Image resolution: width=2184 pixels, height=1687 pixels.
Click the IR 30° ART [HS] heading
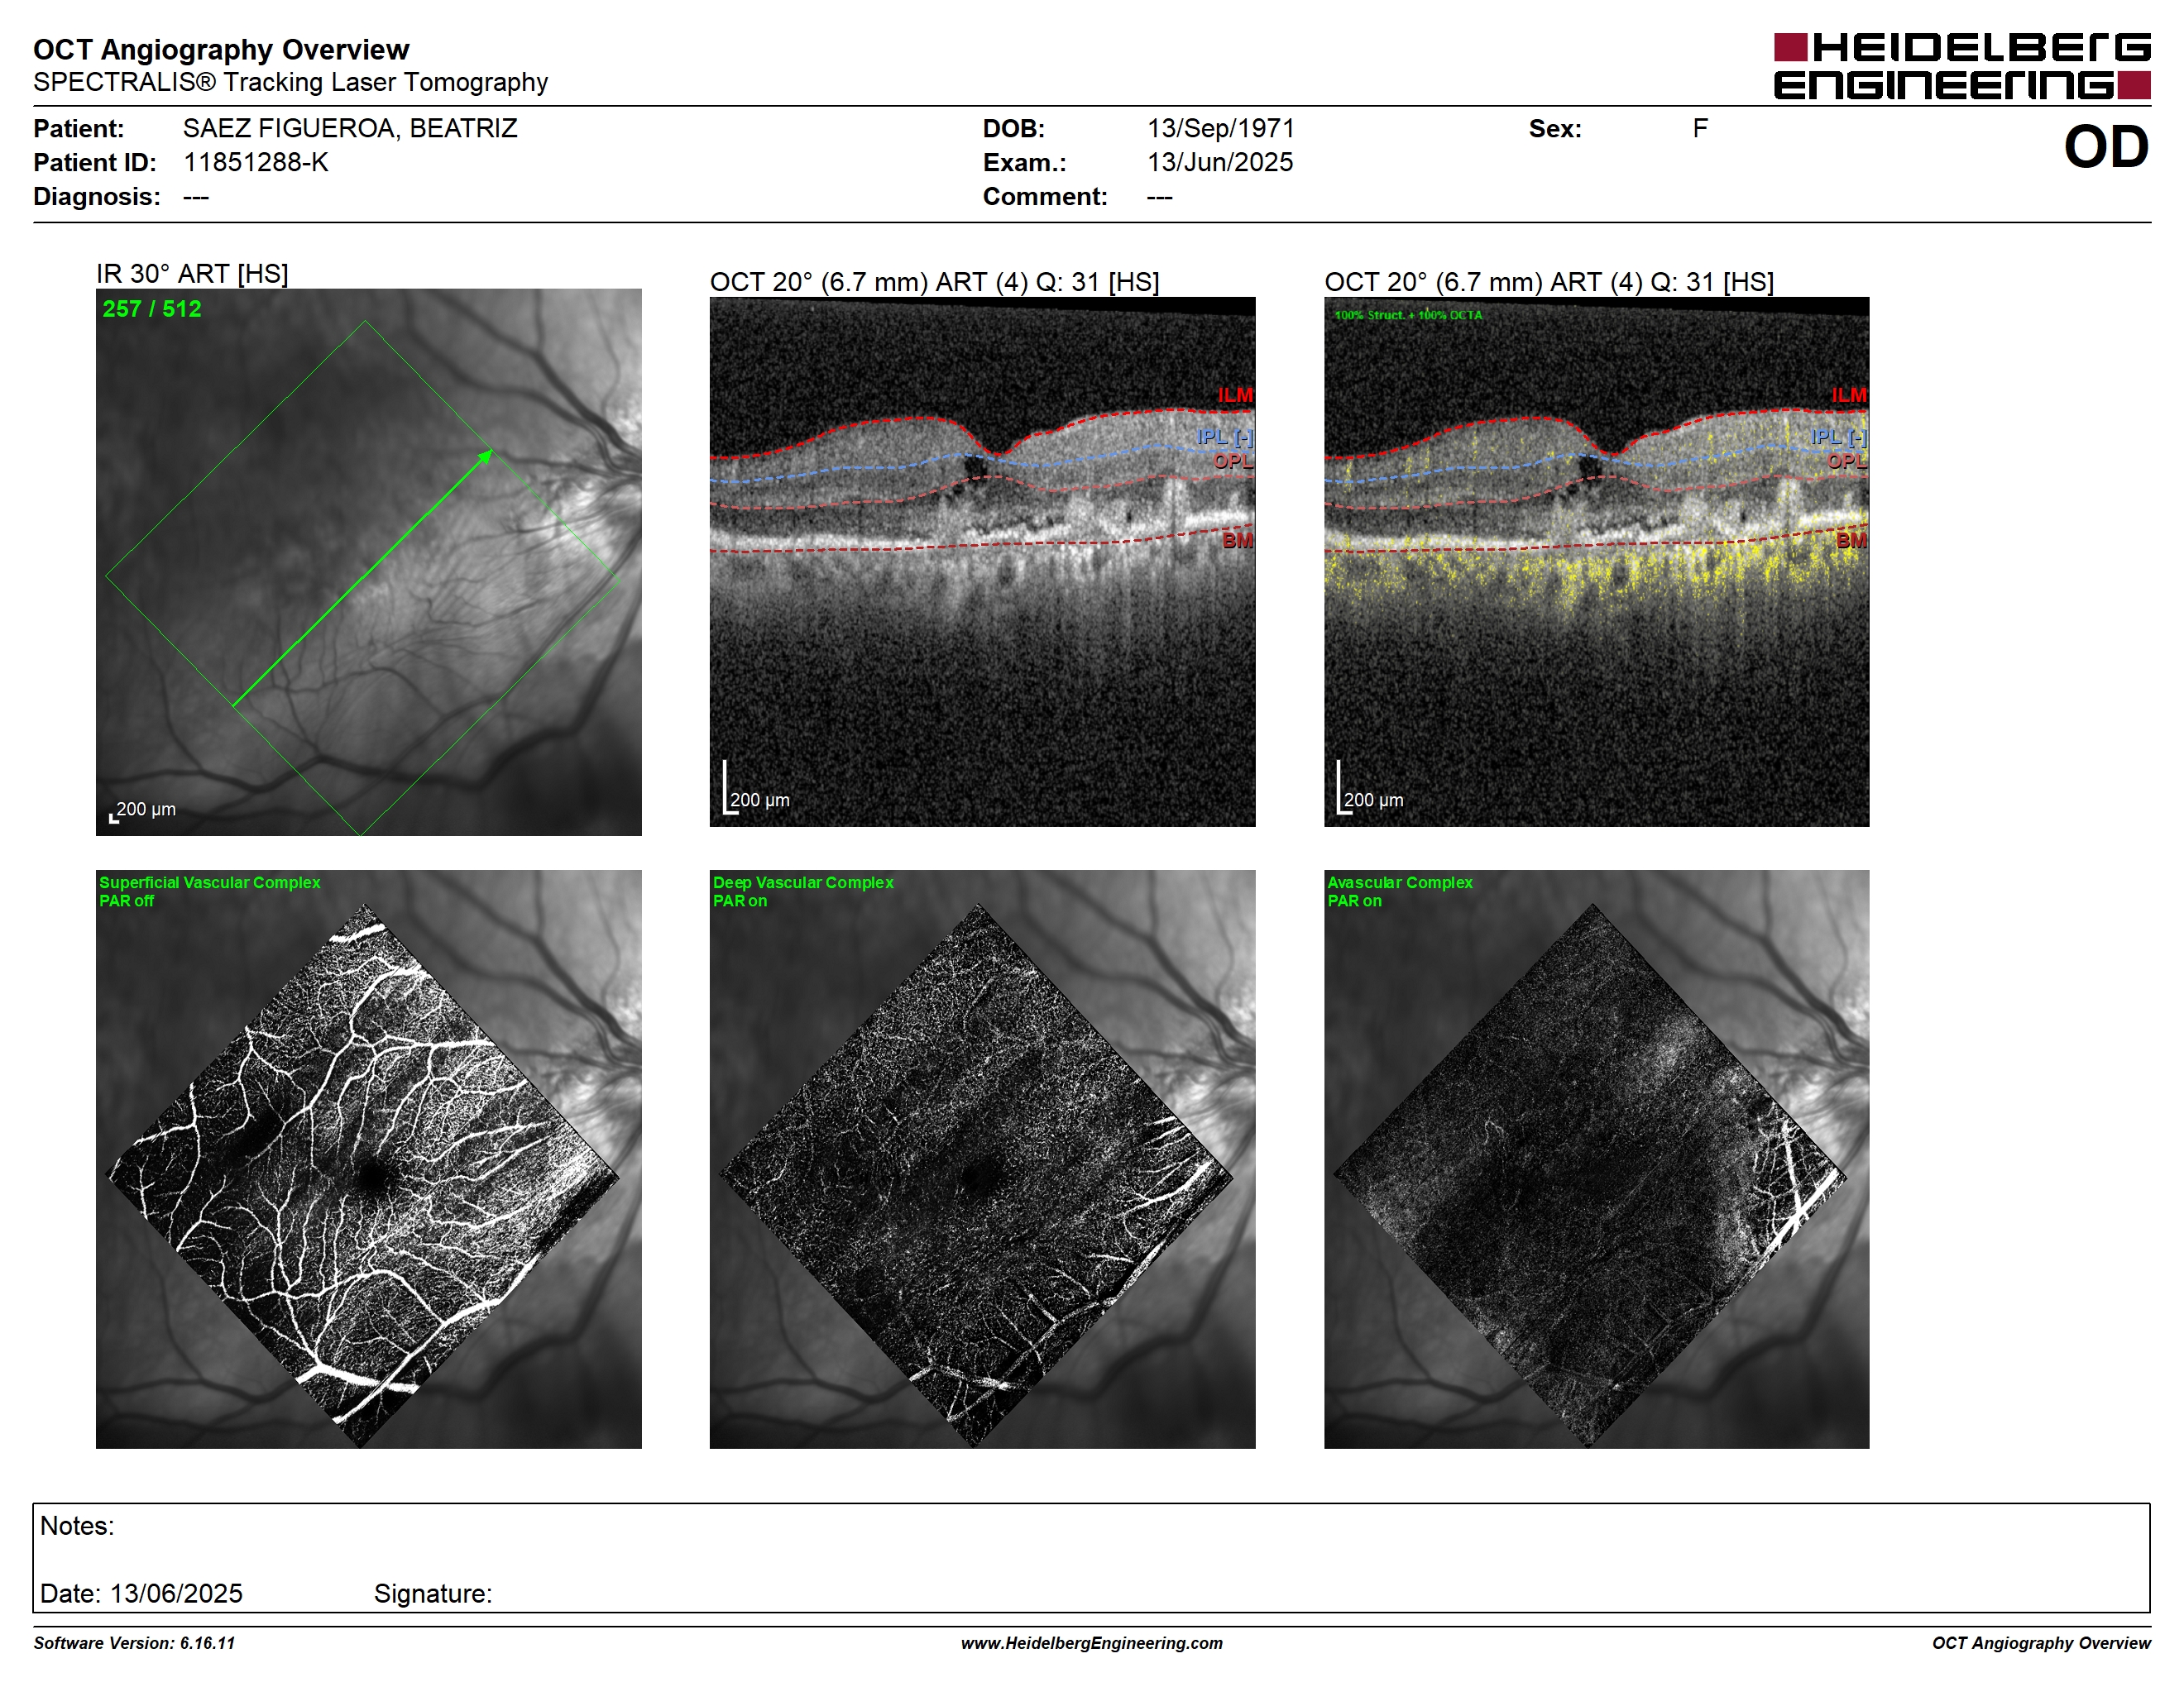click(192, 274)
